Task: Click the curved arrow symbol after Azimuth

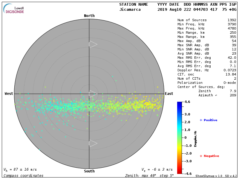Action: click(216, 95)
